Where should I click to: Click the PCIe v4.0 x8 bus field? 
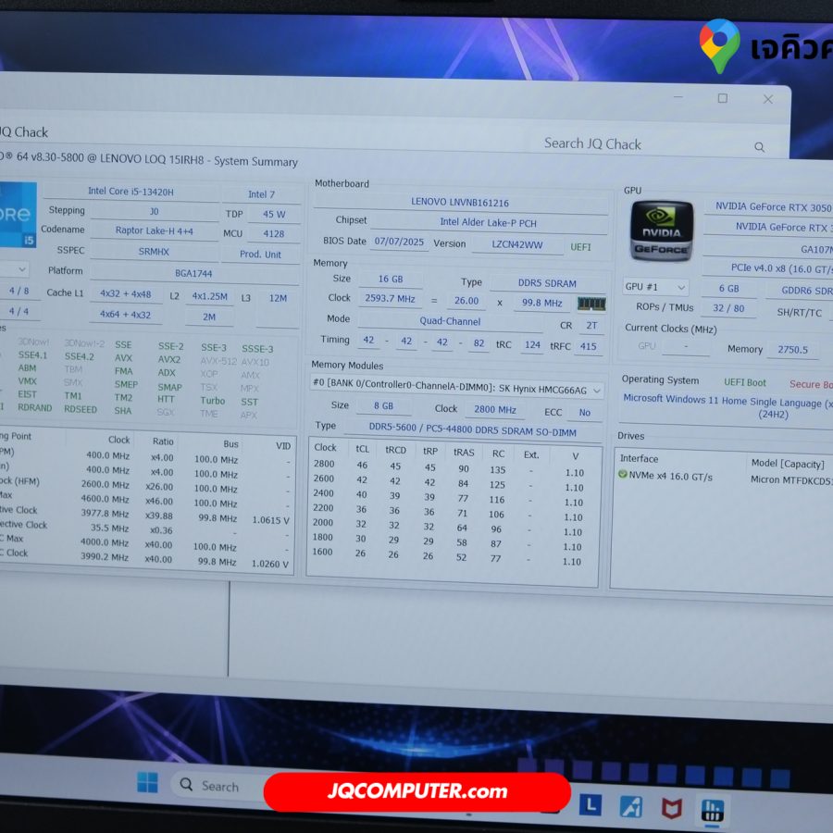pyautogui.click(x=781, y=268)
